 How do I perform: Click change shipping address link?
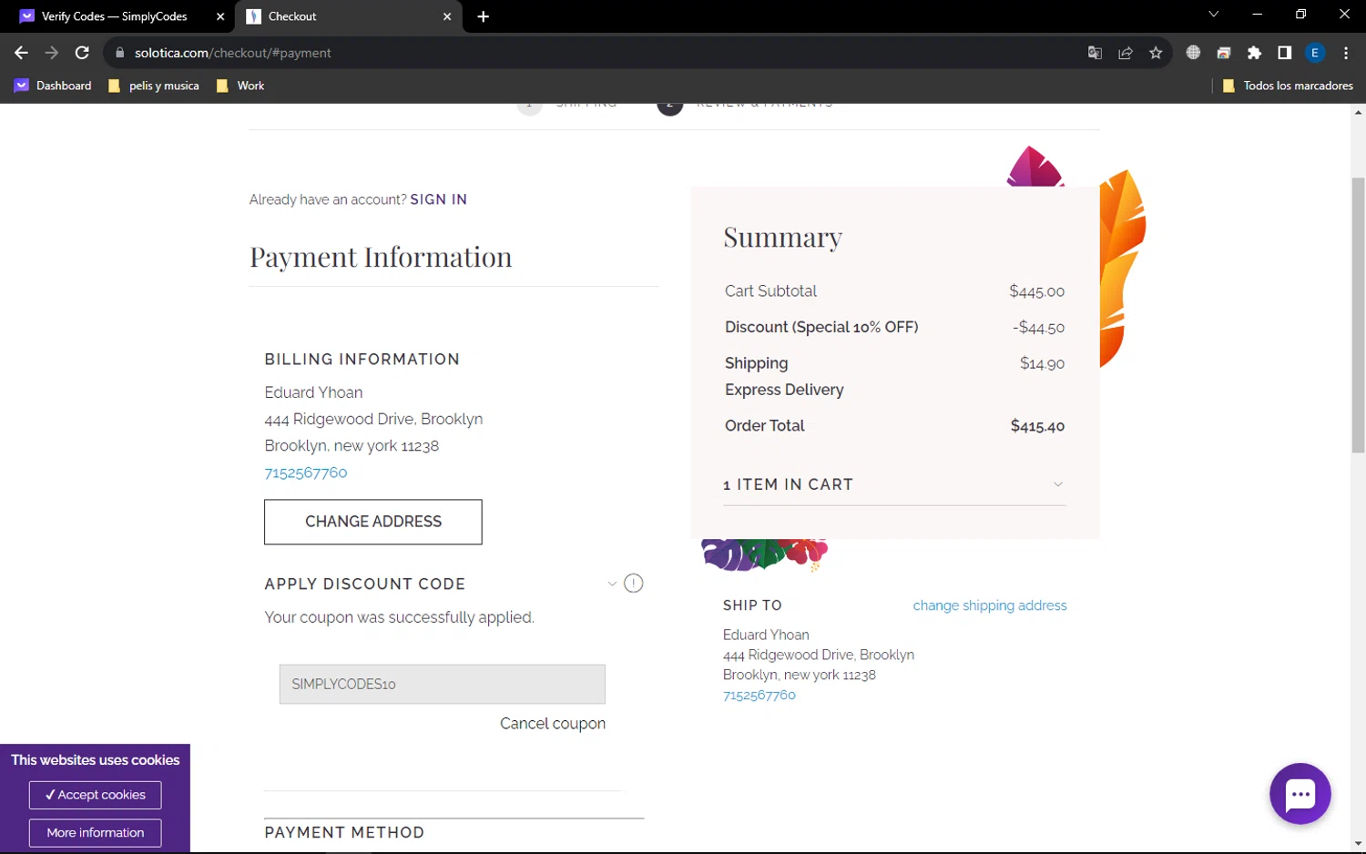tap(990, 605)
